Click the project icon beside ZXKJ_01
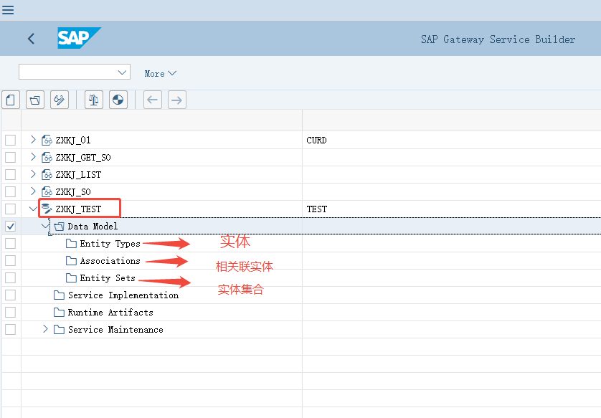 click(x=47, y=141)
